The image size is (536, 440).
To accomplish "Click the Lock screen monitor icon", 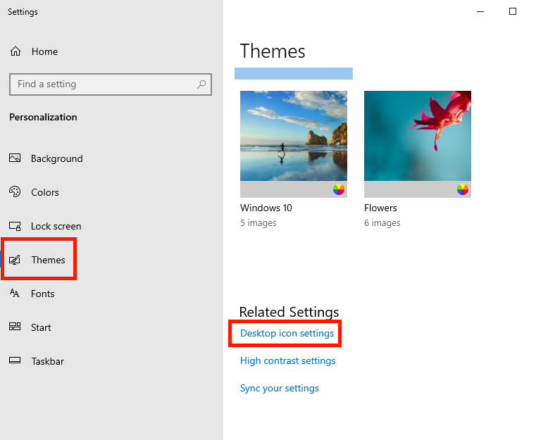I will point(15,226).
